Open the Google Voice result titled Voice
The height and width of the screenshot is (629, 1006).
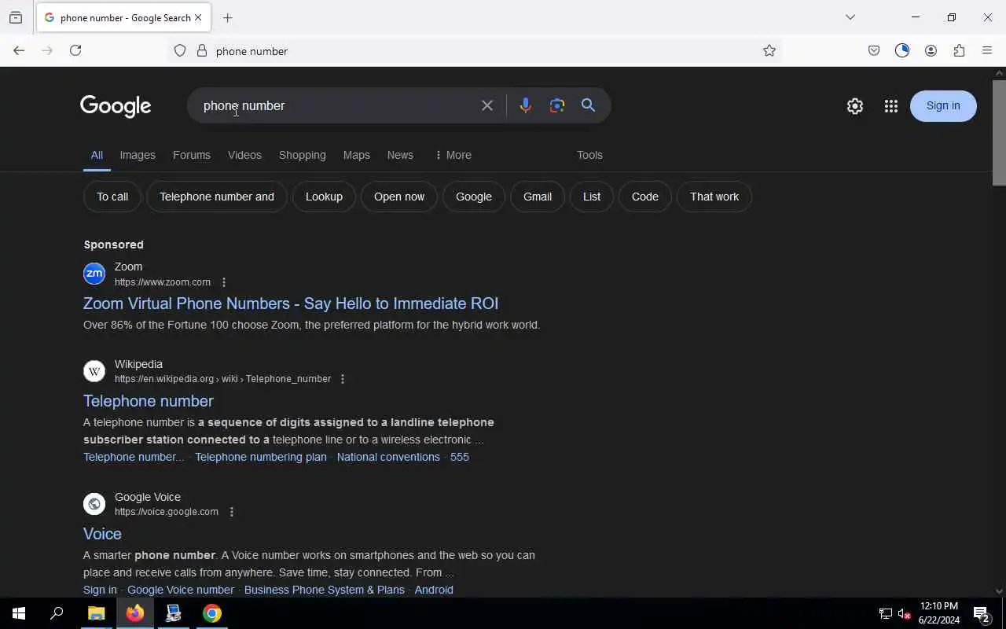[x=102, y=534]
